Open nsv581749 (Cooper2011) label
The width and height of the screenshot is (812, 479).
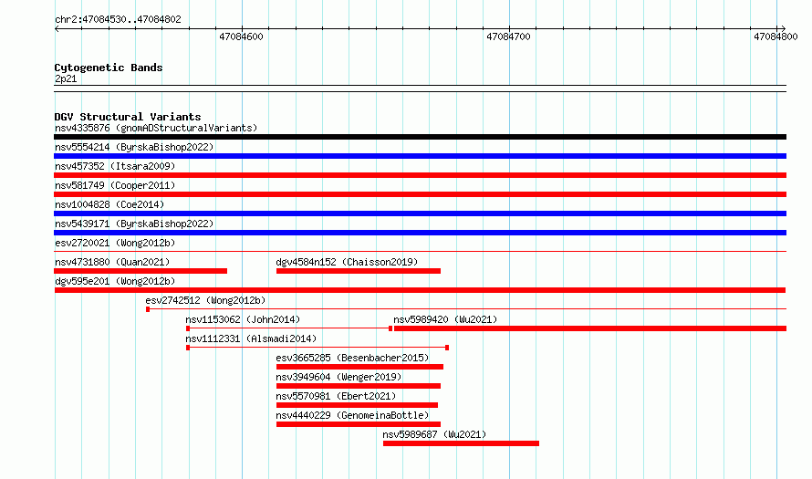[115, 185]
